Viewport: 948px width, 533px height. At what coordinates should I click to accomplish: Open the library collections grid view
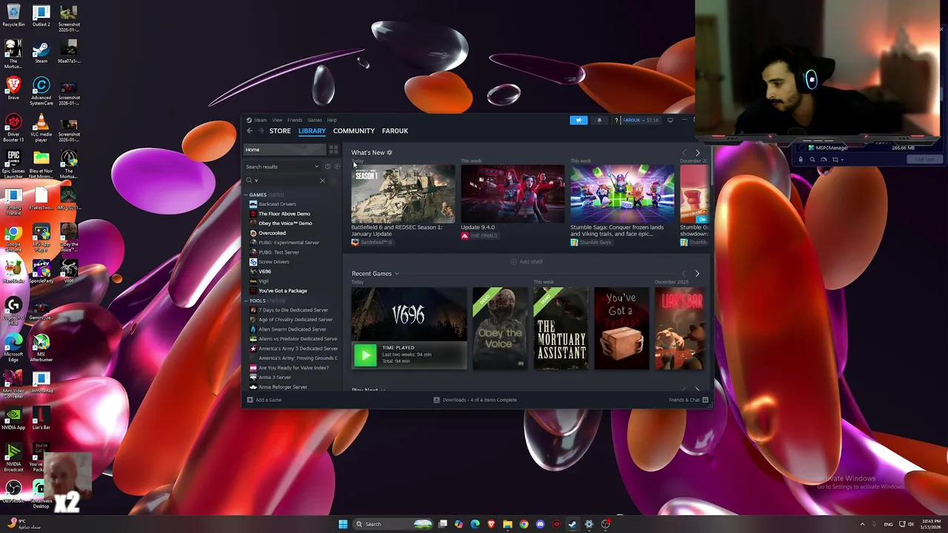pyautogui.click(x=333, y=150)
